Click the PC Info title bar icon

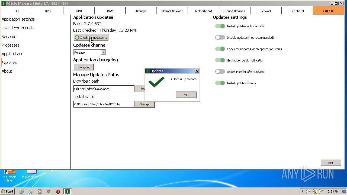(4, 4)
